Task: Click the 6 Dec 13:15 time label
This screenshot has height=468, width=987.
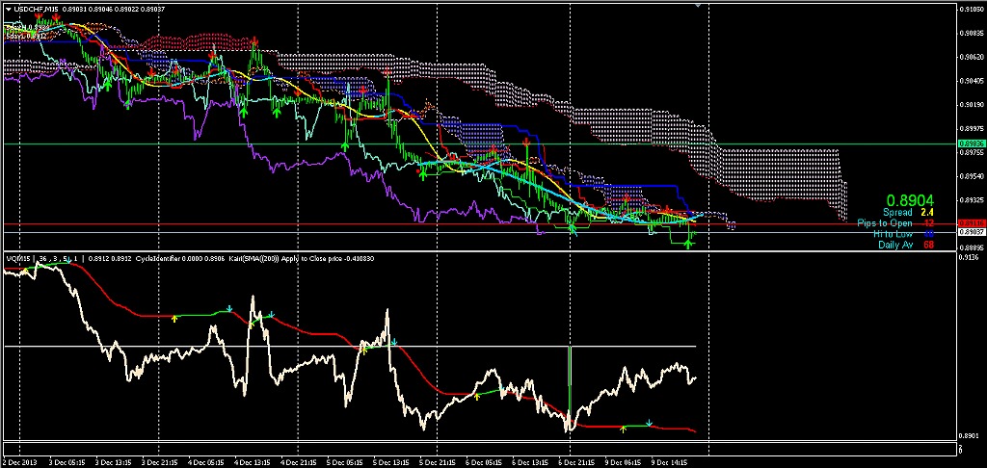Action: coord(531,462)
